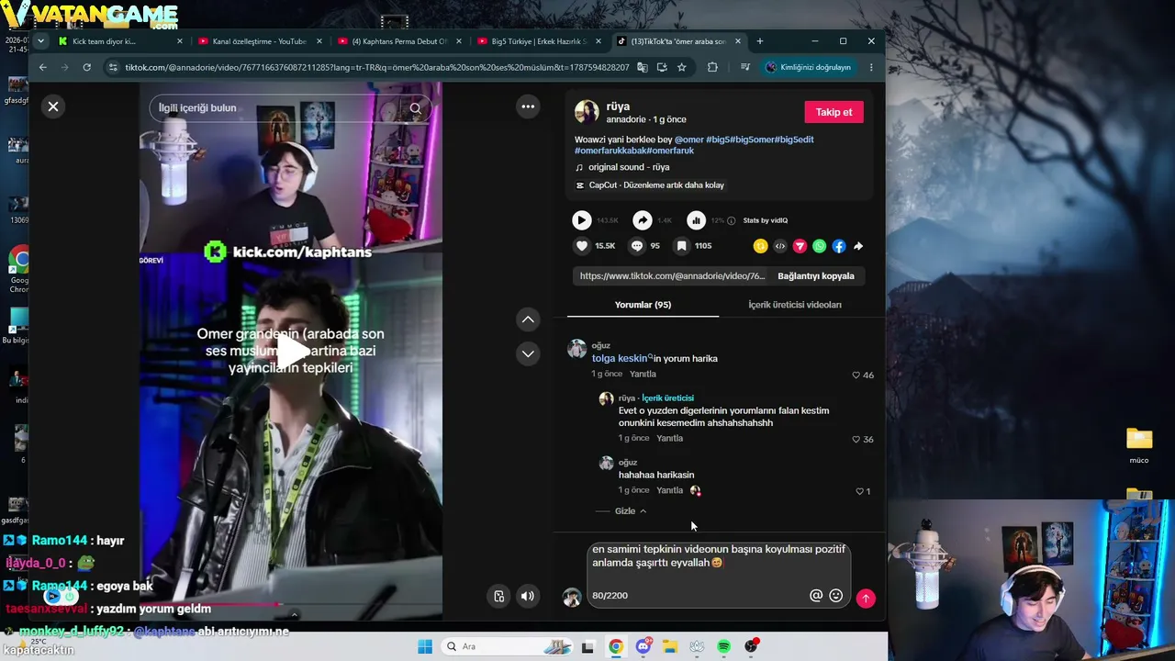
Task: Collapse replies with Gizle
Action: tap(630, 511)
